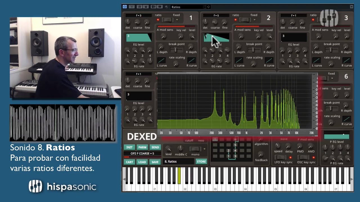Screen dimensions: 360x202
Task: Toggle the plugin power button in host toolbar
Action: tap(125, 7)
